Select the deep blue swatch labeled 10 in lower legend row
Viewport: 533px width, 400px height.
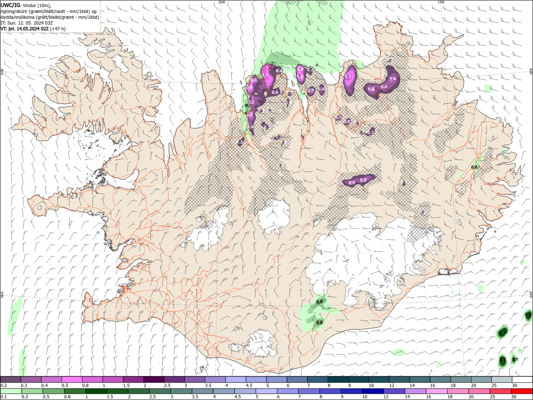pos(373,391)
